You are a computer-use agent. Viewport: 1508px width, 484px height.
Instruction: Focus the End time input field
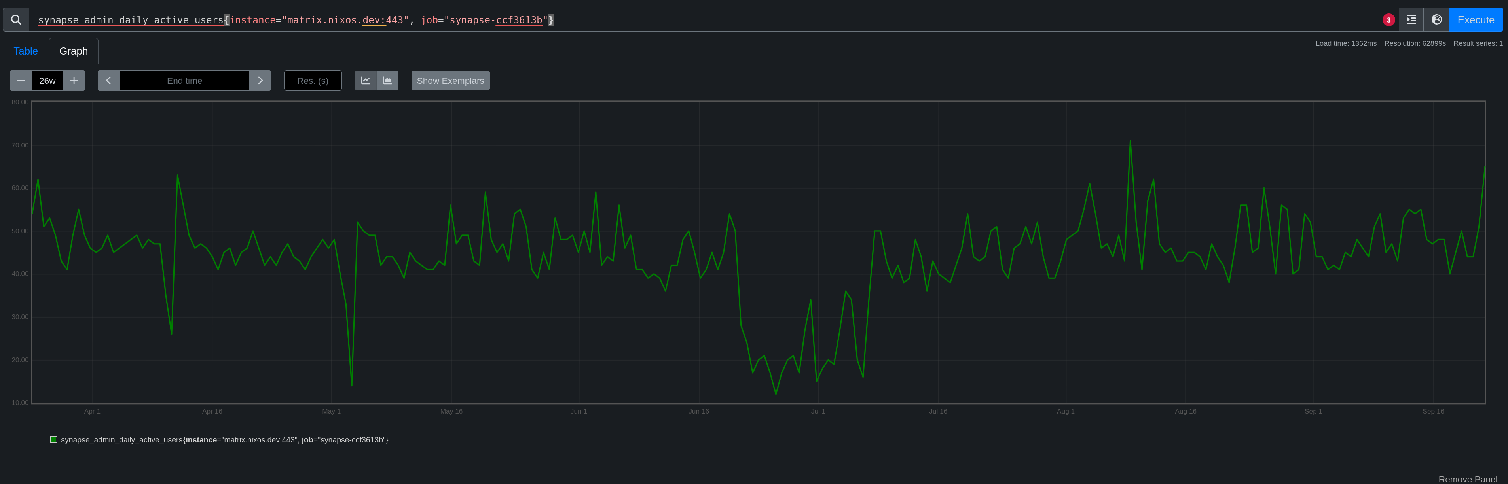tap(184, 81)
